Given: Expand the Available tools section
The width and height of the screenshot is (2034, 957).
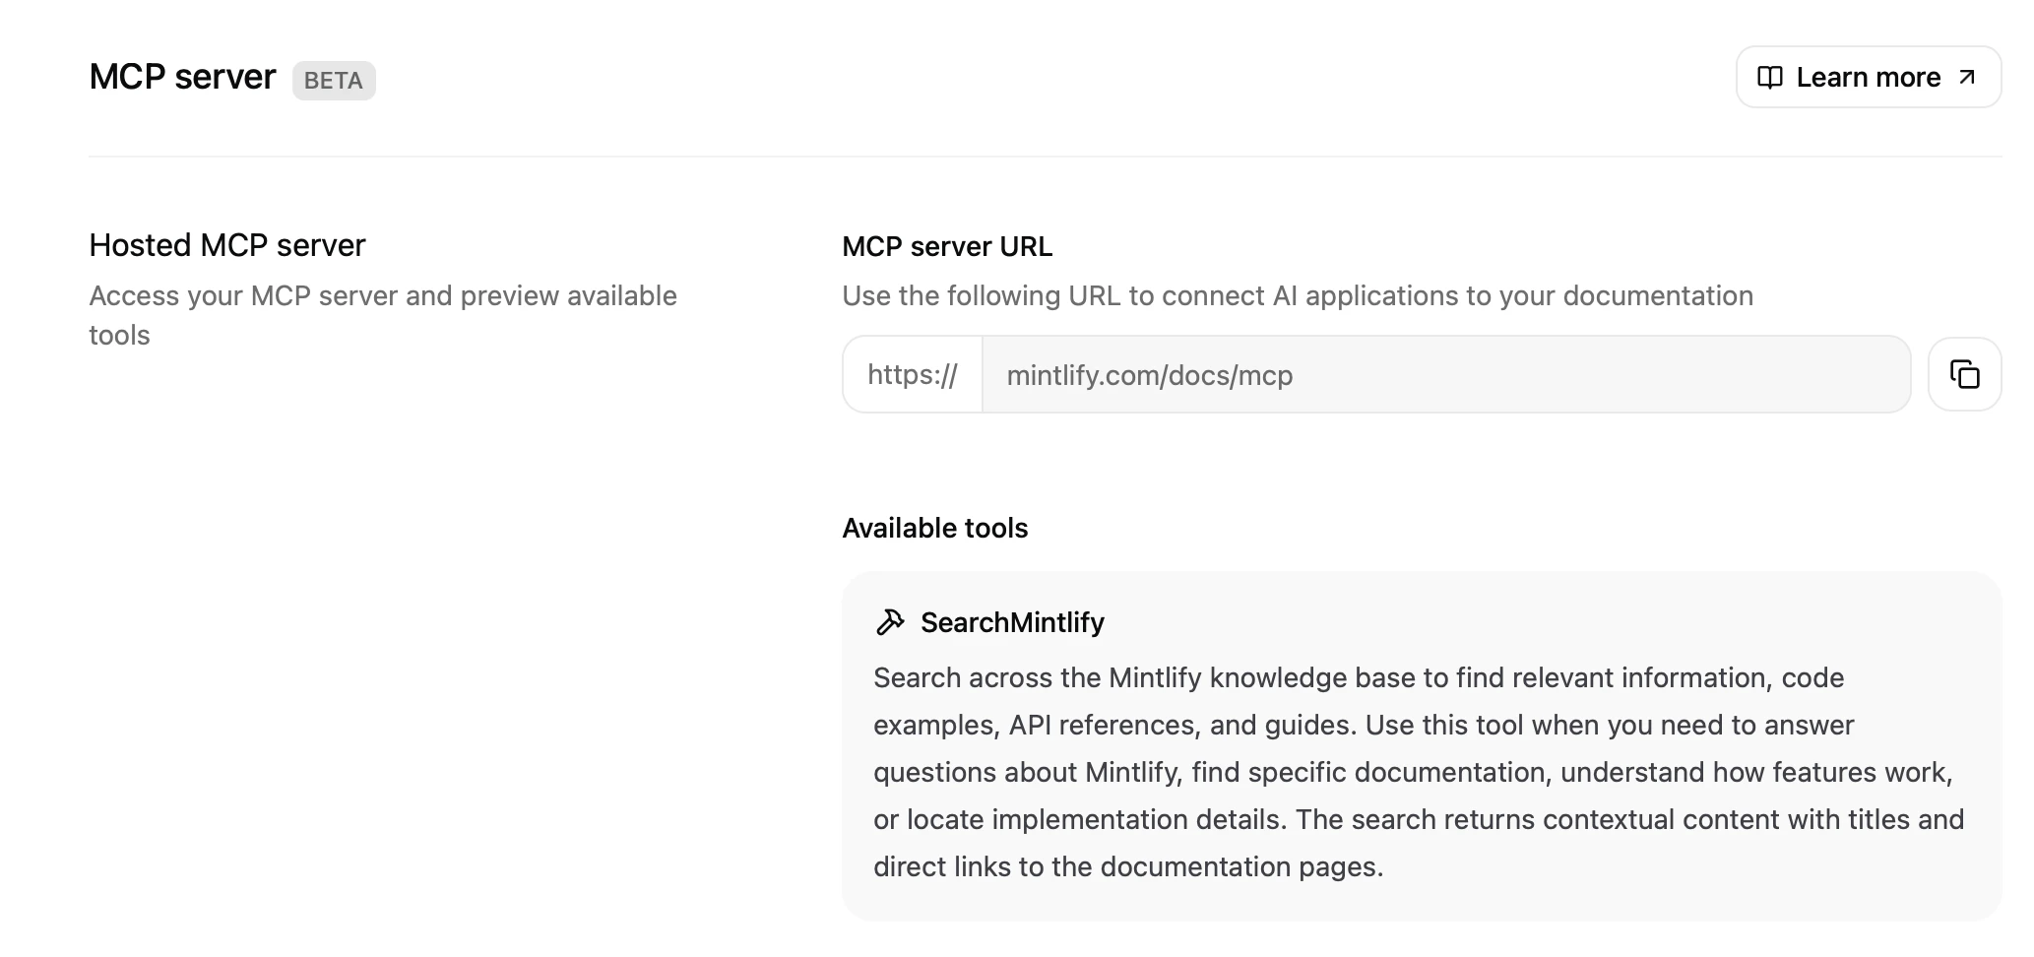Looking at the screenshot, I should pyautogui.click(x=935, y=528).
